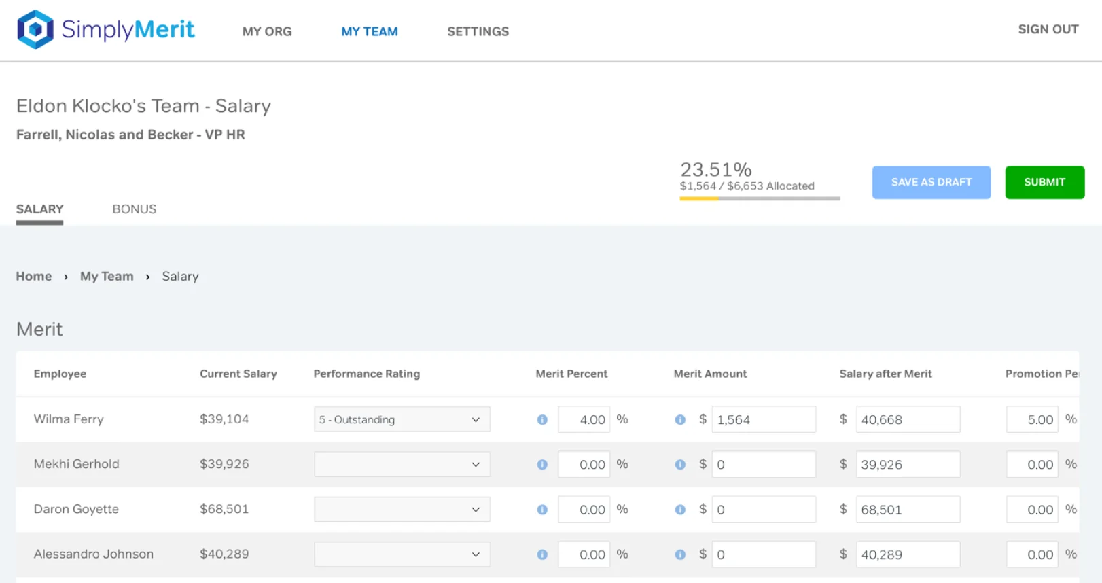Click Merit Amount info icon for Alessandro Johnson

pyautogui.click(x=680, y=554)
